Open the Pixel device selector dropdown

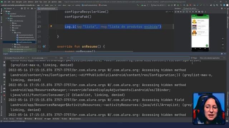pyautogui.click(x=159, y=5)
